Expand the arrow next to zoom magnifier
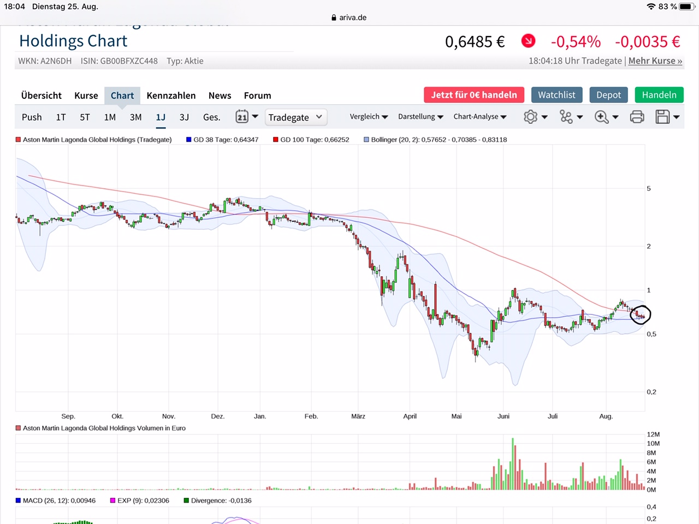This screenshot has width=699, height=524. click(x=615, y=117)
